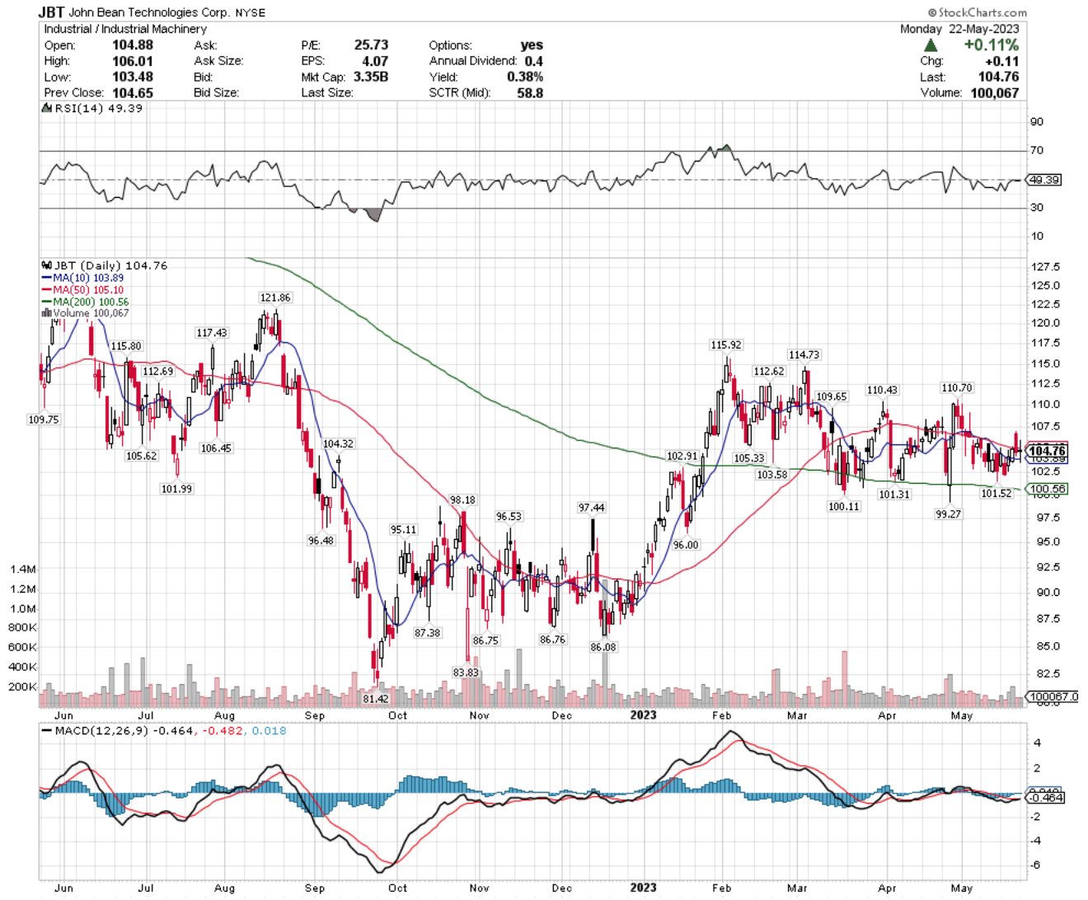Click the P/E value 25.73
This screenshot has height=900, width=1088.
(371, 45)
